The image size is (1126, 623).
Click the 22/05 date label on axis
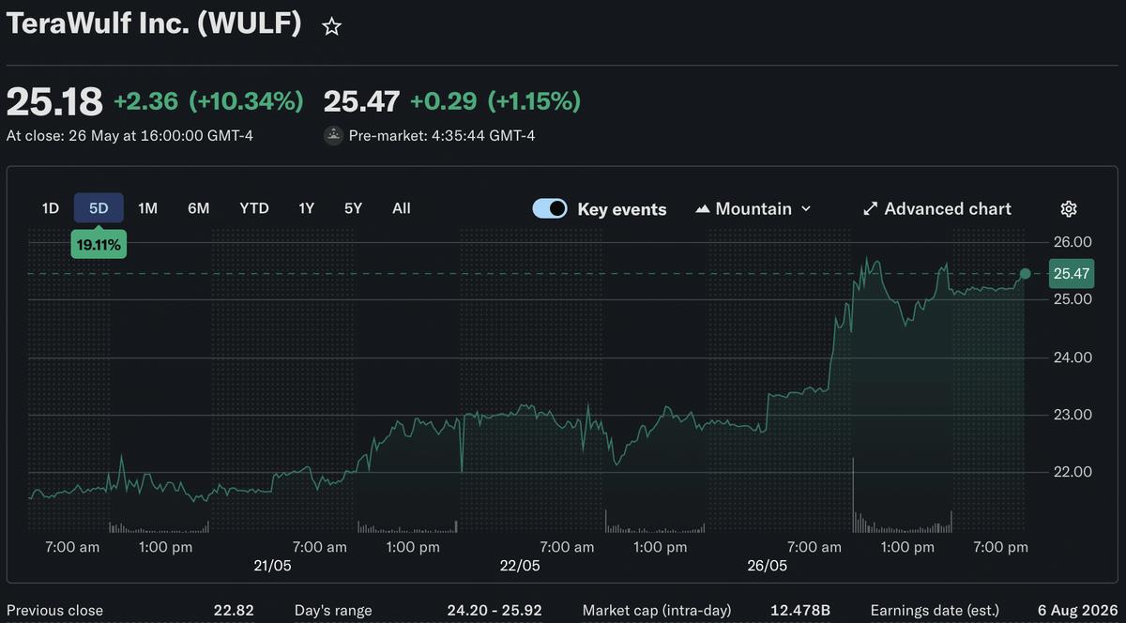pyautogui.click(x=520, y=566)
